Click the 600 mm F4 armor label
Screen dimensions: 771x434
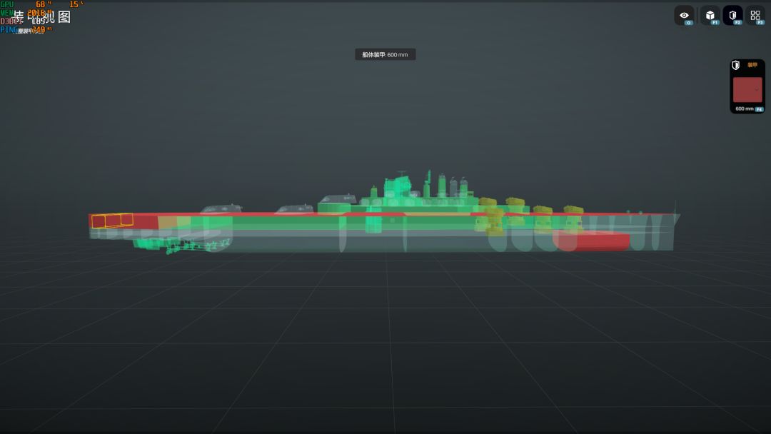coord(749,108)
